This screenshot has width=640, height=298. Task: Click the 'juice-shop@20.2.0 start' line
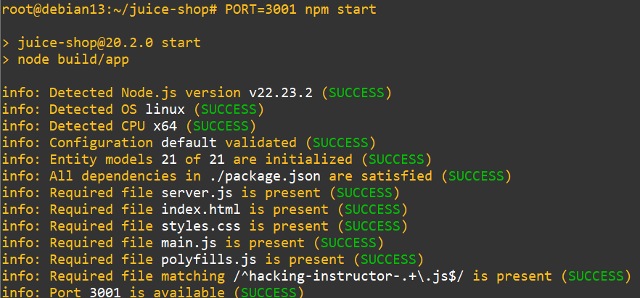109,42
